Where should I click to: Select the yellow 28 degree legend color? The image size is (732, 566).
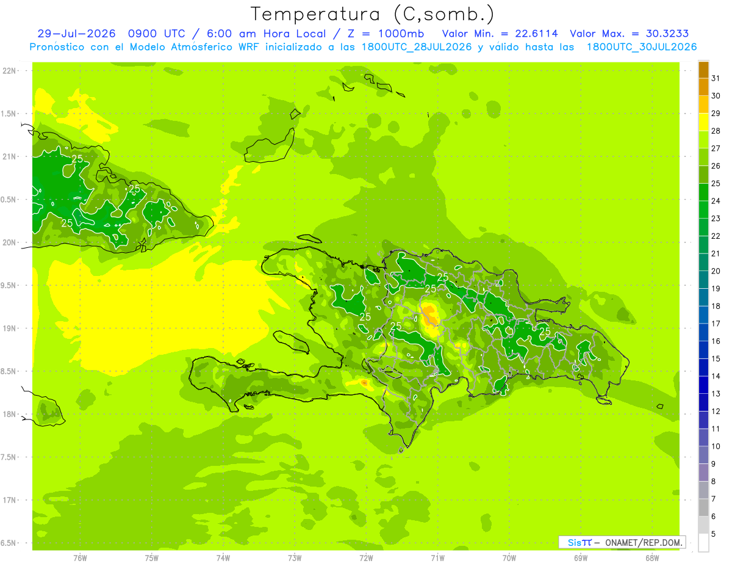(x=703, y=122)
